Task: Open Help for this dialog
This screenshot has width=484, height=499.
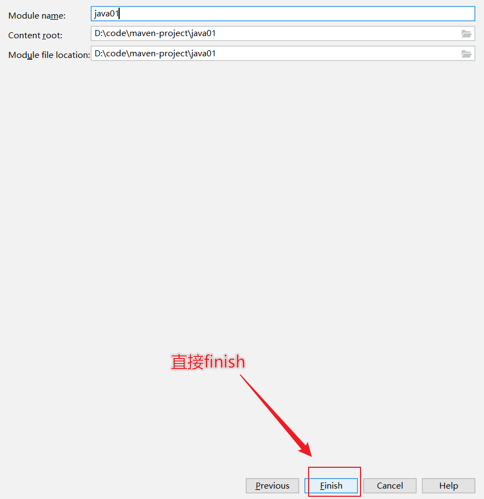Action: (x=448, y=486)
